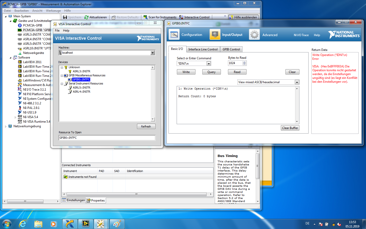Select the NI-488.2 3.1.2 icon
This screenshot has height=229, width=366.
[20, 103]
